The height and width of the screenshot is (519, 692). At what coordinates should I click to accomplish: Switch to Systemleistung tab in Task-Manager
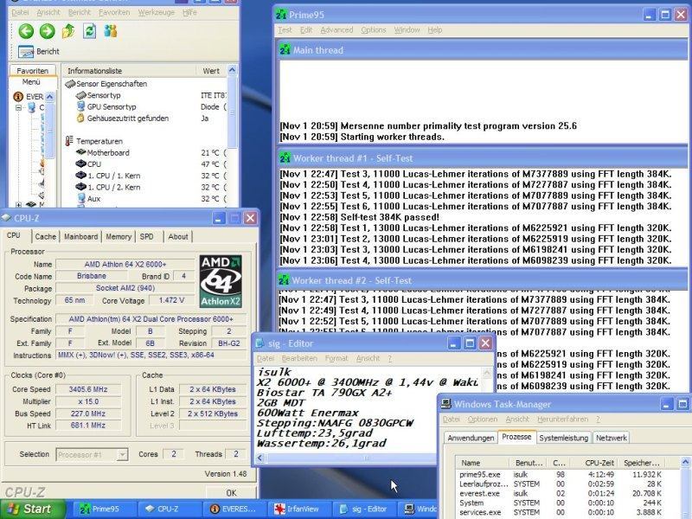pos(564,438)
